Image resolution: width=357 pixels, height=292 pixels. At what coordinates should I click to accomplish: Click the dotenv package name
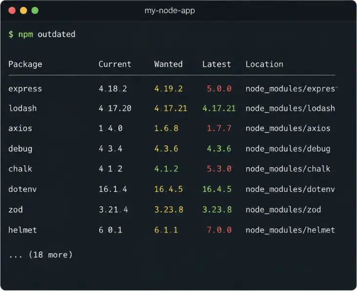22,189
